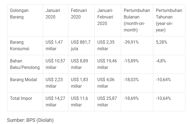This screenshot has height=124, width=190.
Task: Click Pertumbuhan Tahunan (year-on-year) header
Action: (x=169, y=20)
